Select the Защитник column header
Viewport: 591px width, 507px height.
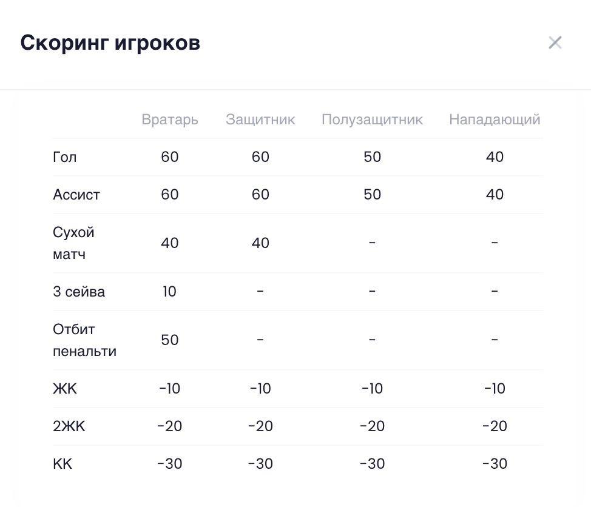260,119
